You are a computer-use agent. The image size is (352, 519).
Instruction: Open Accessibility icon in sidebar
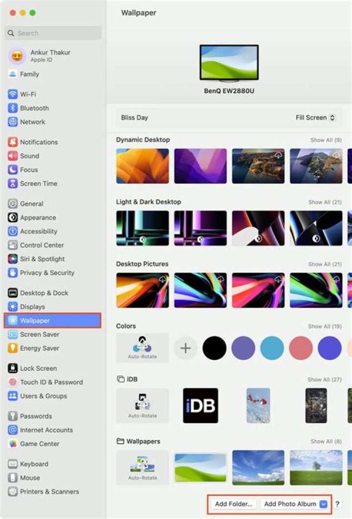click(x=13, y=232)
